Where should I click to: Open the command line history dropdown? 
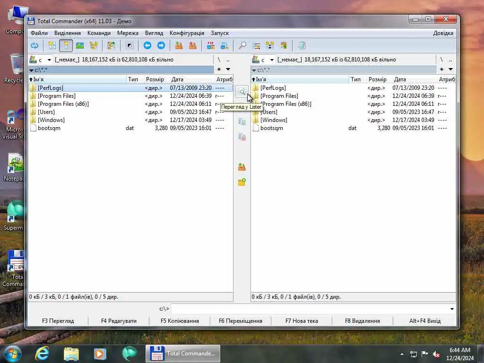[452, 309]
